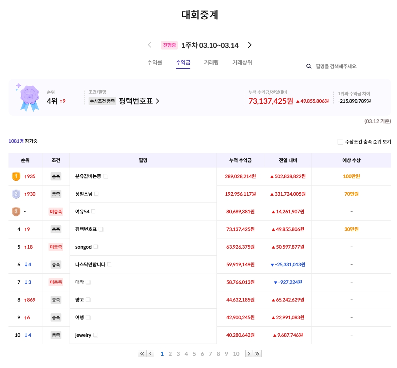
Task: Open 분유값버는중 participant name
Action: pyautogui.click(x=88, y=176)
